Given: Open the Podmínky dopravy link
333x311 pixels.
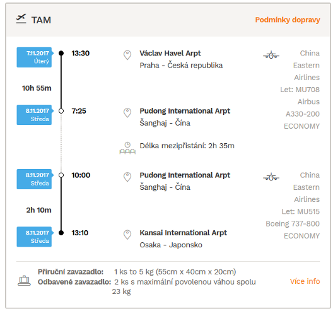Looking at the screenshot, I should pyautogui.click(x=288, y=20).
